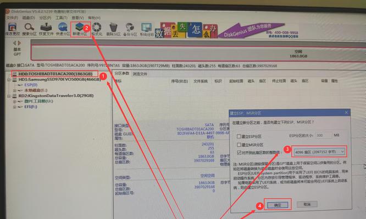Tick the 建立MSR分区 checkbox
Screen dimensions: 366x219
(239, 145)
